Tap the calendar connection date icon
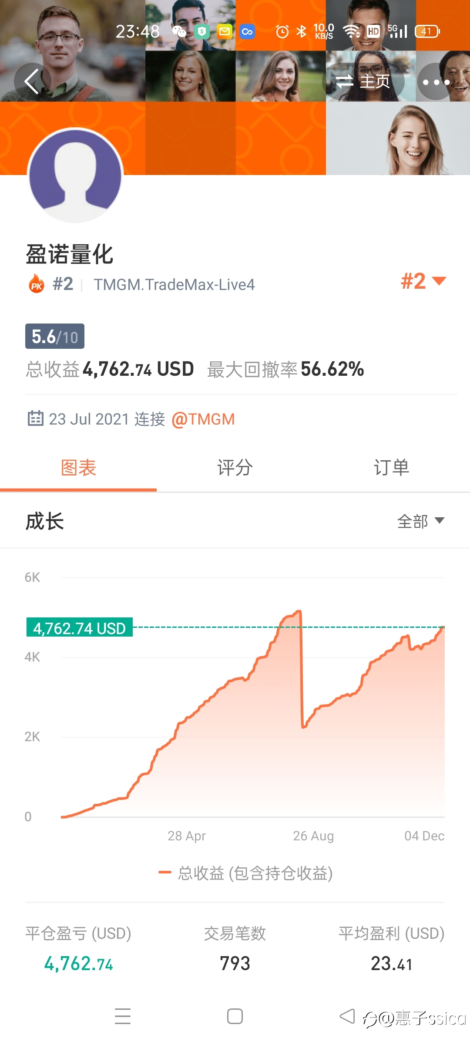Screen dimensions: 470x1045 click(36, 418)
